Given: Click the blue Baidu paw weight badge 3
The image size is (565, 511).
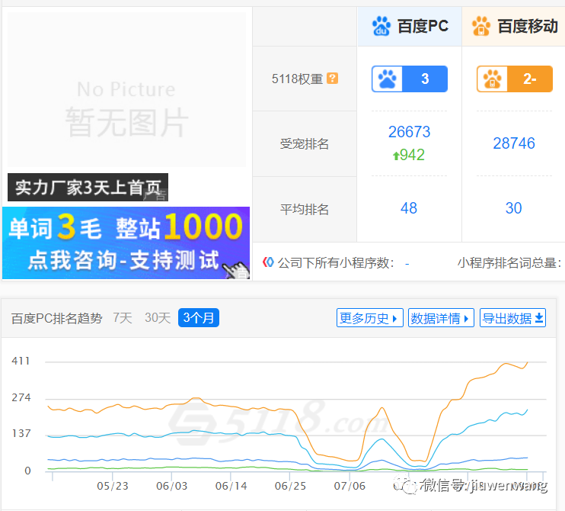Looking at the screenshot, I should coord(410,79).
